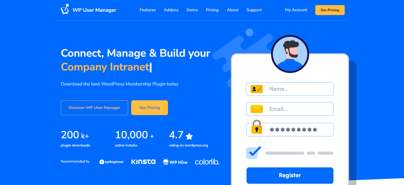
Task: Click the "10,000 +" installs figure
Action: click(134, 135)
